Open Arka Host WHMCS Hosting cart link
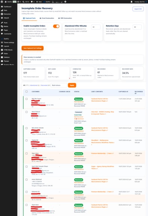The image size is (148, 216). point(103,113)
